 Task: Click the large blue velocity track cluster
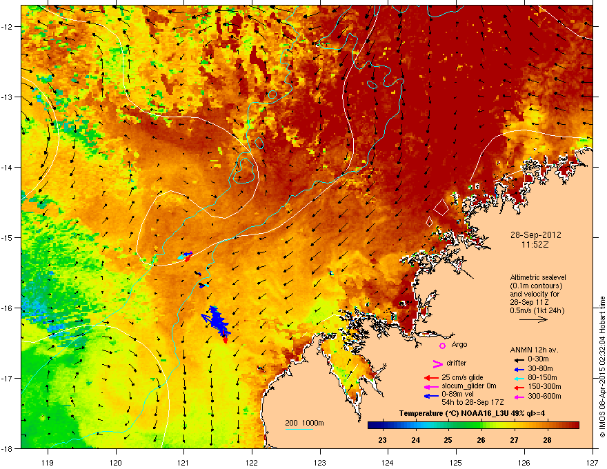217,322
